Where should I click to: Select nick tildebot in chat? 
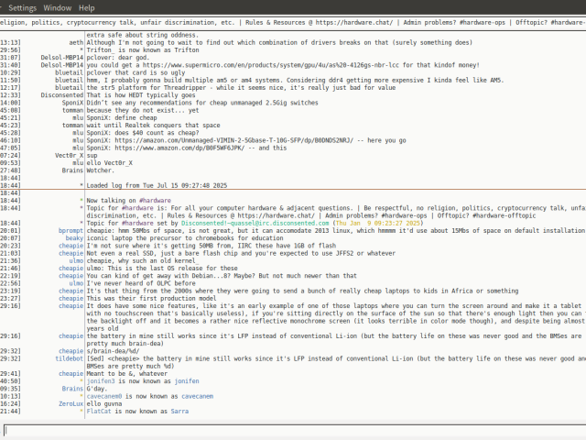[x=70, y=358]
